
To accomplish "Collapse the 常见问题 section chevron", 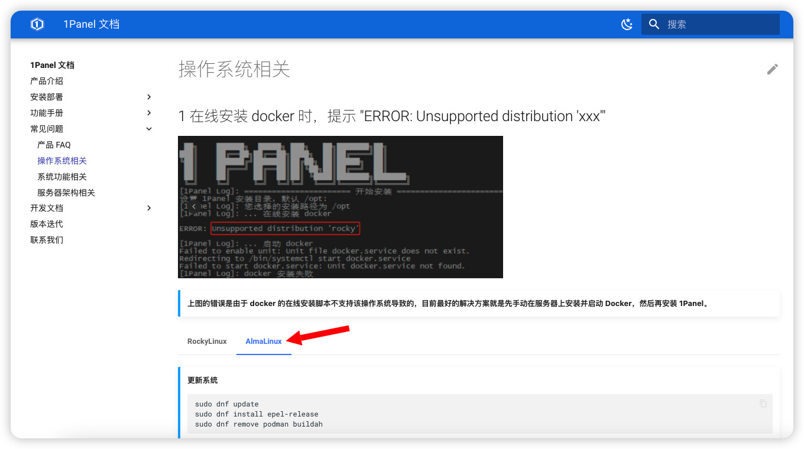I will (149, 129).
